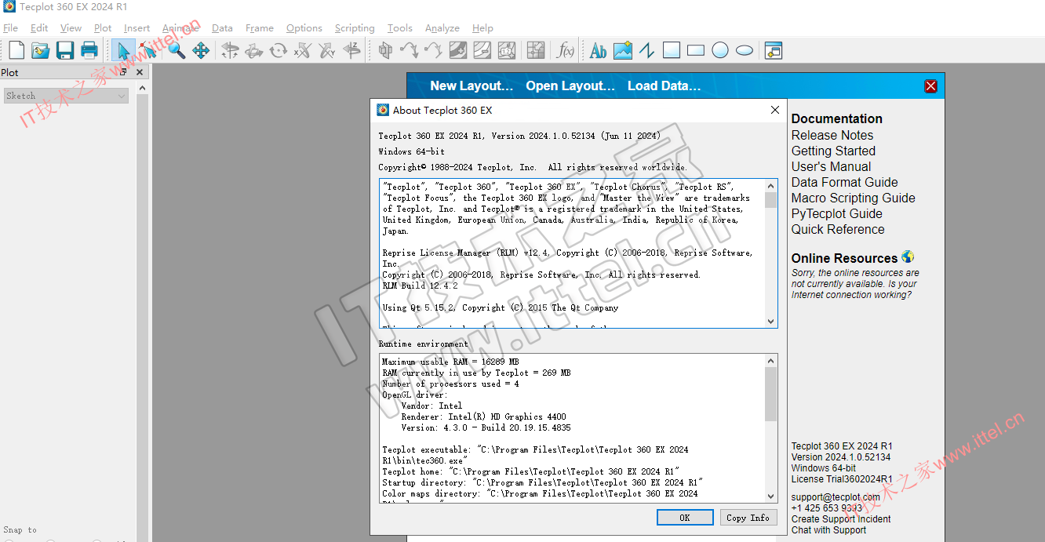Click the Create Frame tool icon
The width and height of the screenshot is (1045, 542).
click(x=774, y=51)
